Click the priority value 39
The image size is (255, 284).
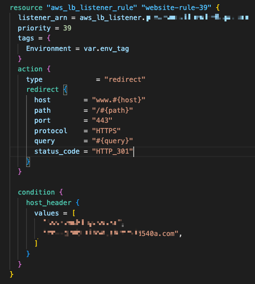click(67, 28)
